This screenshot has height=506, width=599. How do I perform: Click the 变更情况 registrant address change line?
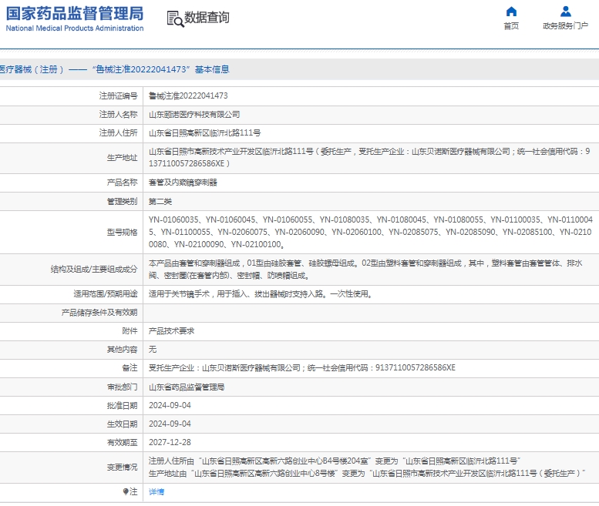(335, 461)
